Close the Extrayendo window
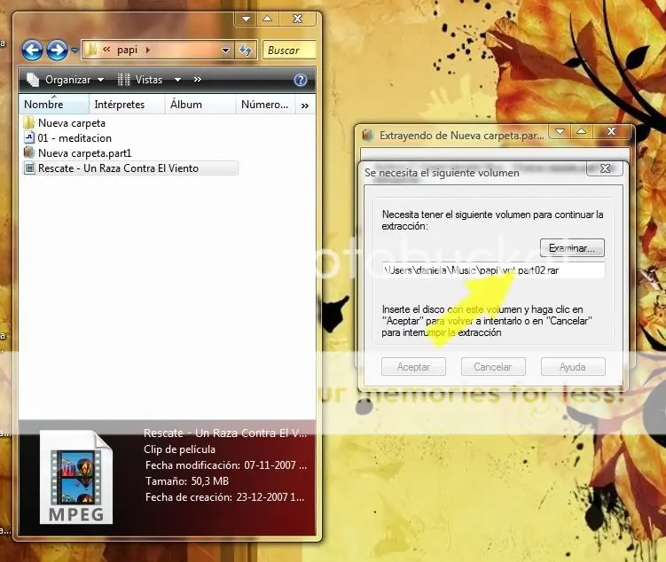666x562 pixels. coord(611,131)
